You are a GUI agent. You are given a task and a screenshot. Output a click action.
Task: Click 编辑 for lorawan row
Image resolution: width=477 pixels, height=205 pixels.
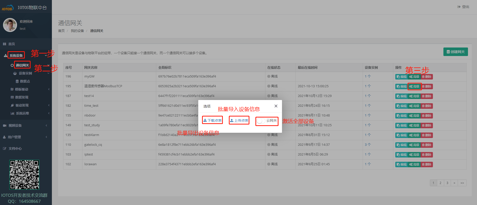click(402, 164)
